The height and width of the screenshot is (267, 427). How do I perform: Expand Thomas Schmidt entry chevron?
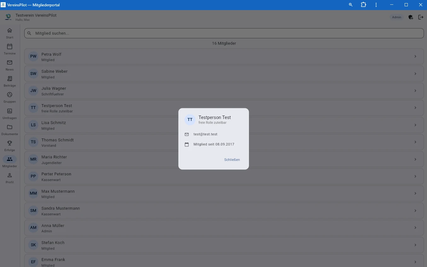[415, 142]
